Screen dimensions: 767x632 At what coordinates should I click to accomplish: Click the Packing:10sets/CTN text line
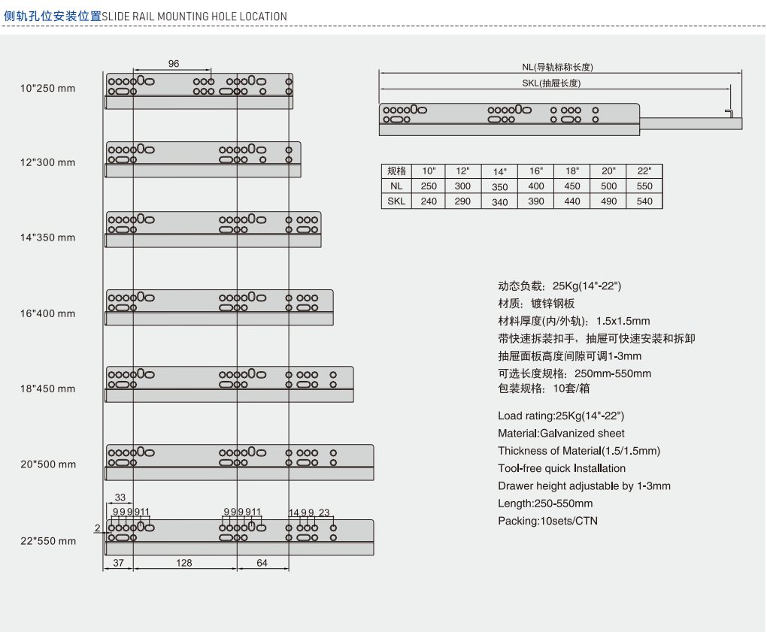pyautogui.click(x=548, y=521)
